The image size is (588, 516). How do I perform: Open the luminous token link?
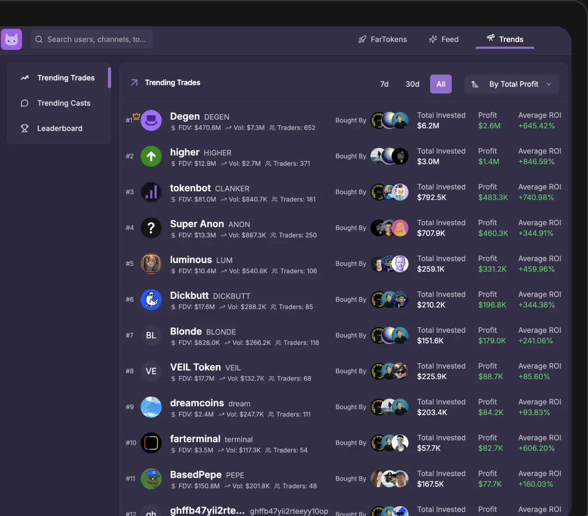pos(191,260)
